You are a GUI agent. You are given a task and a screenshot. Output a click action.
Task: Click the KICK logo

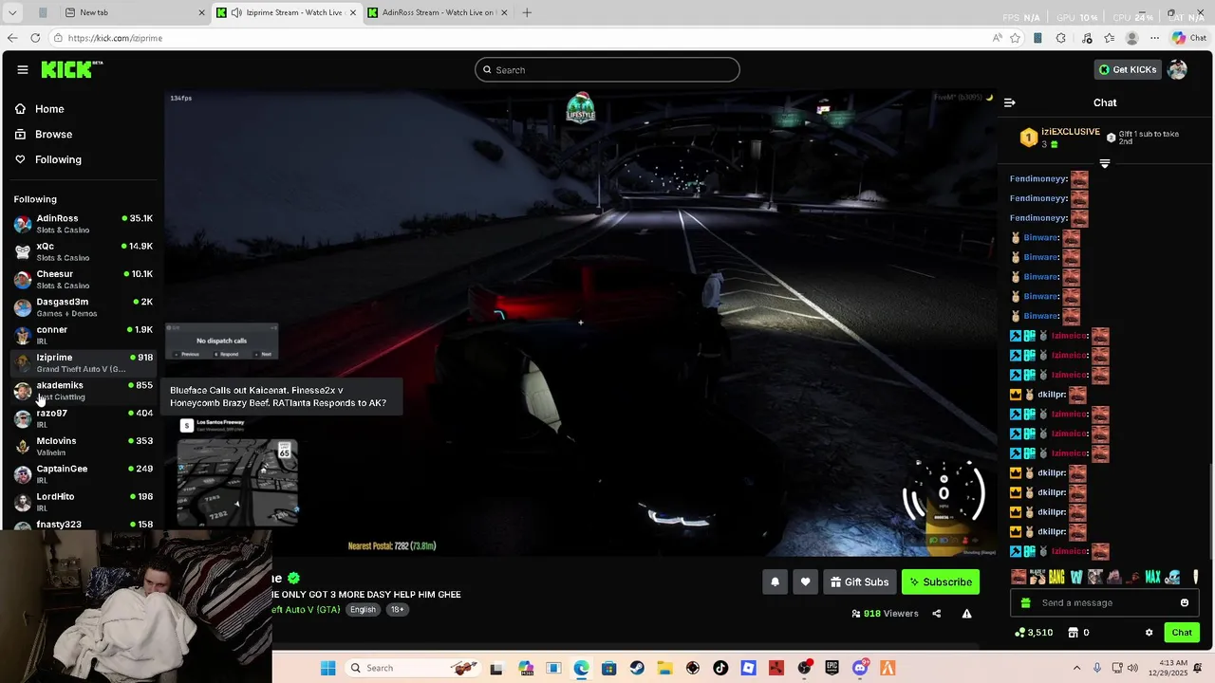click(71, 69)
